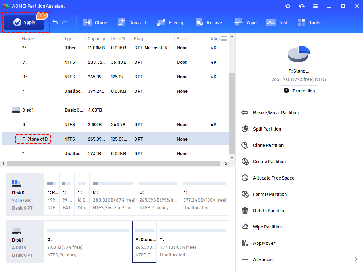Click the App Mover grid icon
Screen dimensions: 363x272
[245, 243]
